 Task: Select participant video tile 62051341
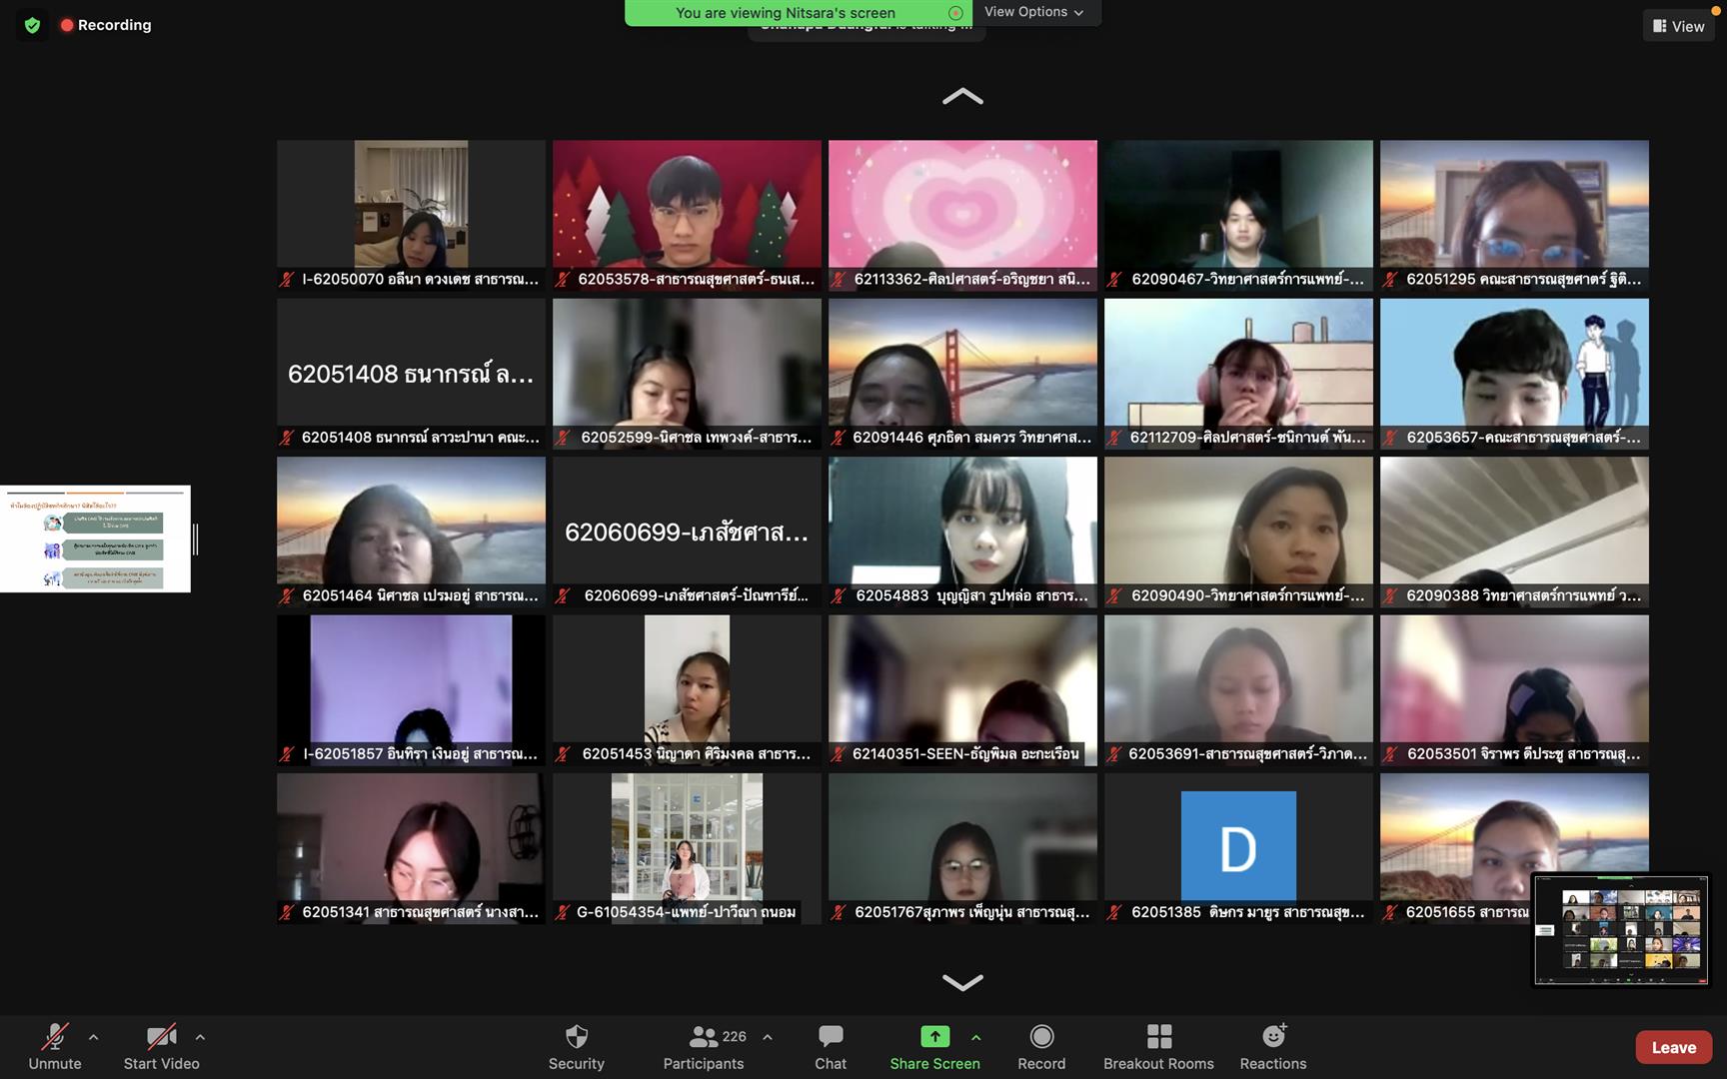coord(411,848)
